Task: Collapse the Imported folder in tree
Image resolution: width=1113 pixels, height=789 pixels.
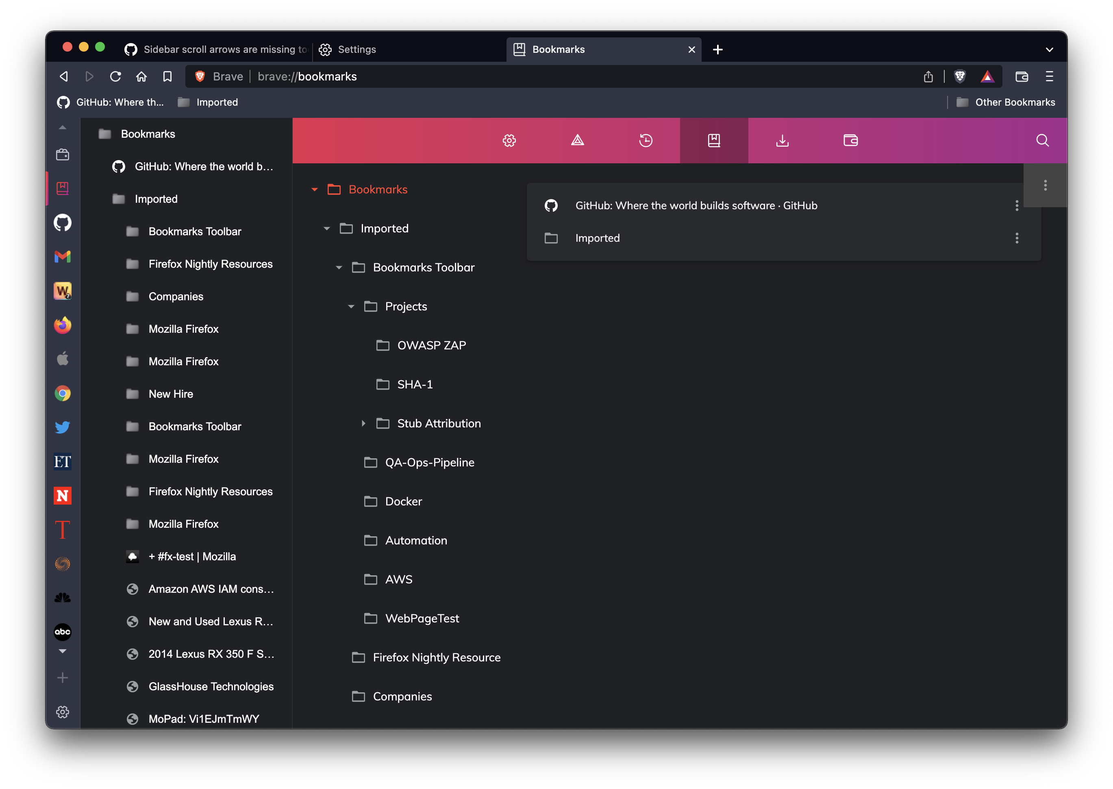Action: (x=326, y=228)
